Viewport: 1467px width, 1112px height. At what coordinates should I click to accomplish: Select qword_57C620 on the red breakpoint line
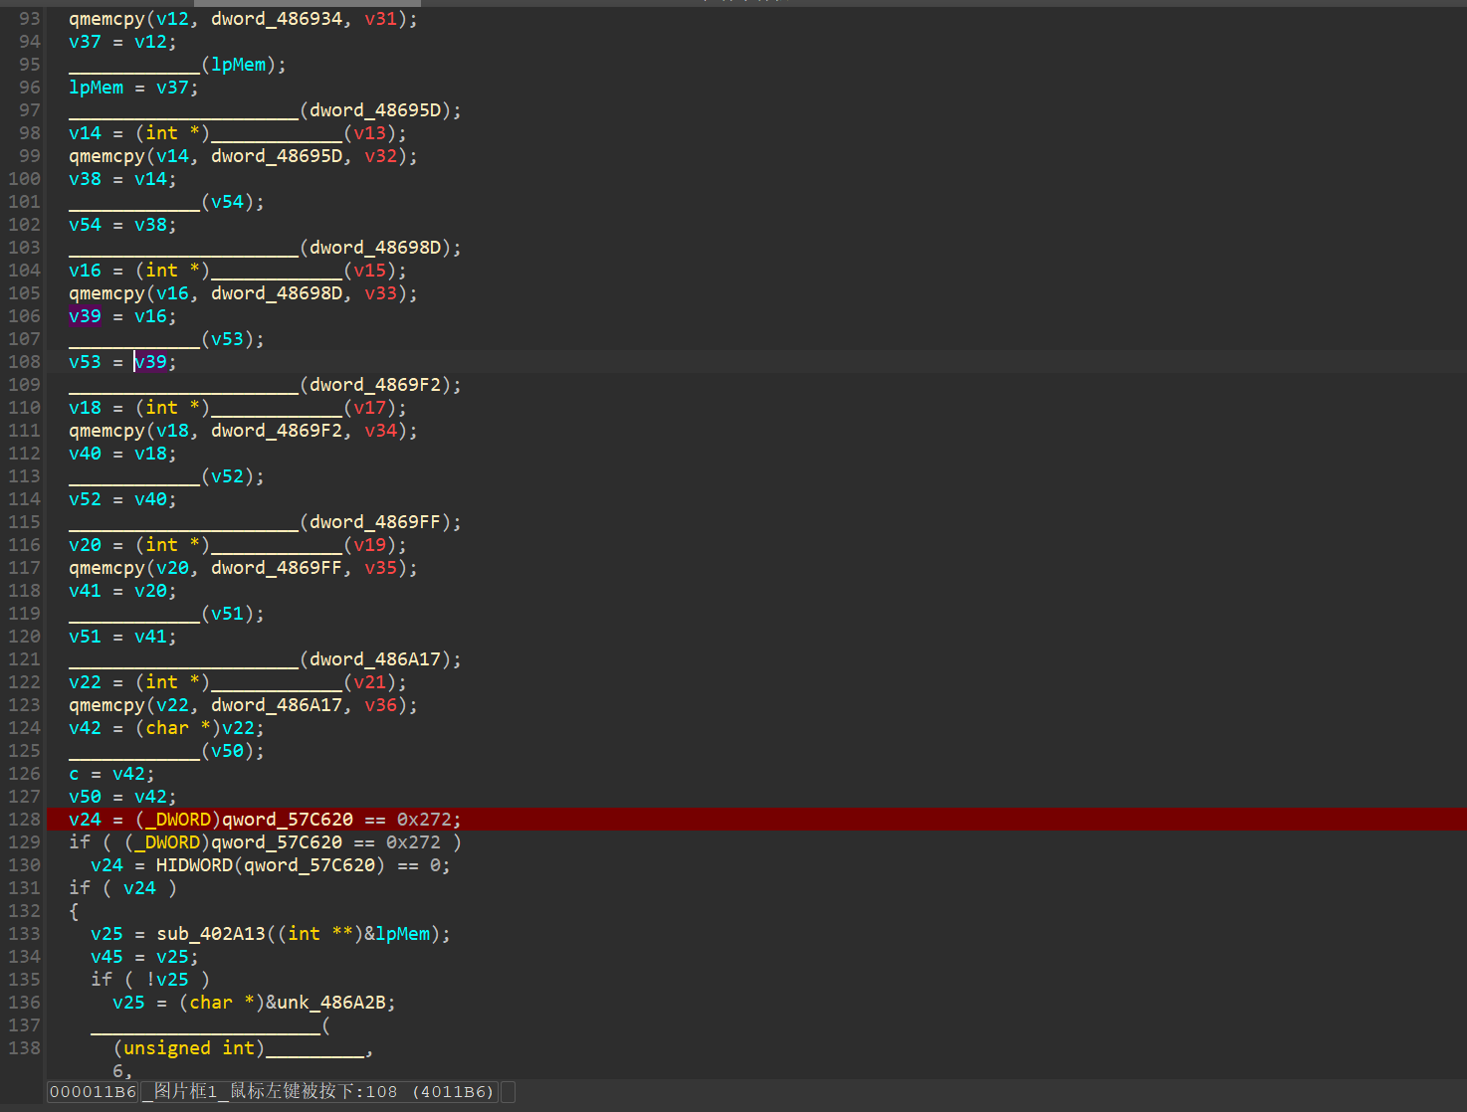287,820
